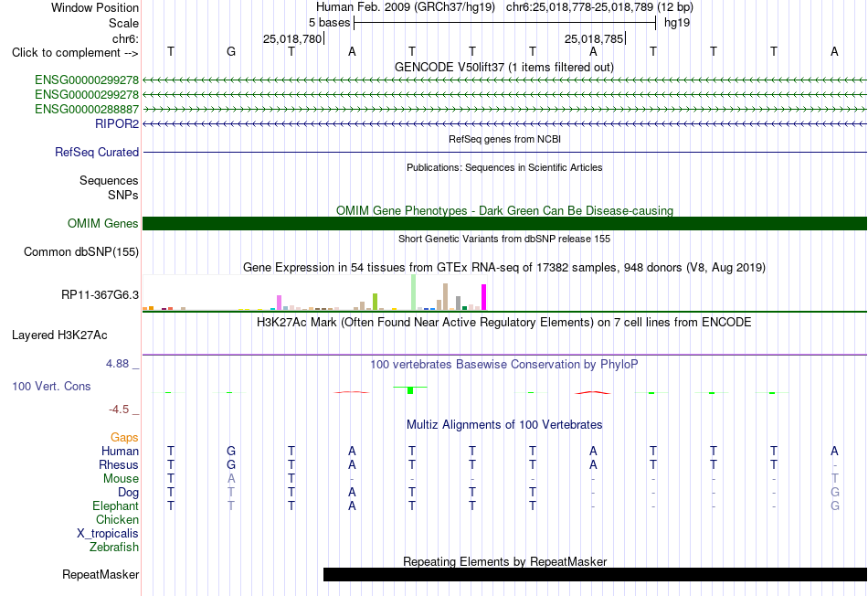868x596 pixels.
Task: Click position label 25,018,785
Action: [x=594, y=38]
